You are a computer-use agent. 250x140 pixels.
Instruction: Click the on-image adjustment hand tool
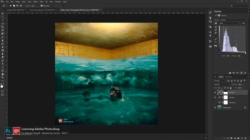216,23
